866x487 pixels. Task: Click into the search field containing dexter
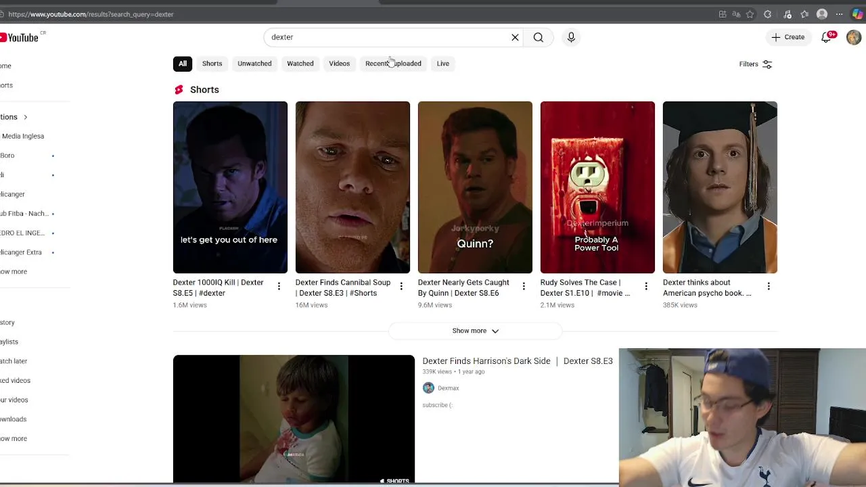[x=386, y=37]
